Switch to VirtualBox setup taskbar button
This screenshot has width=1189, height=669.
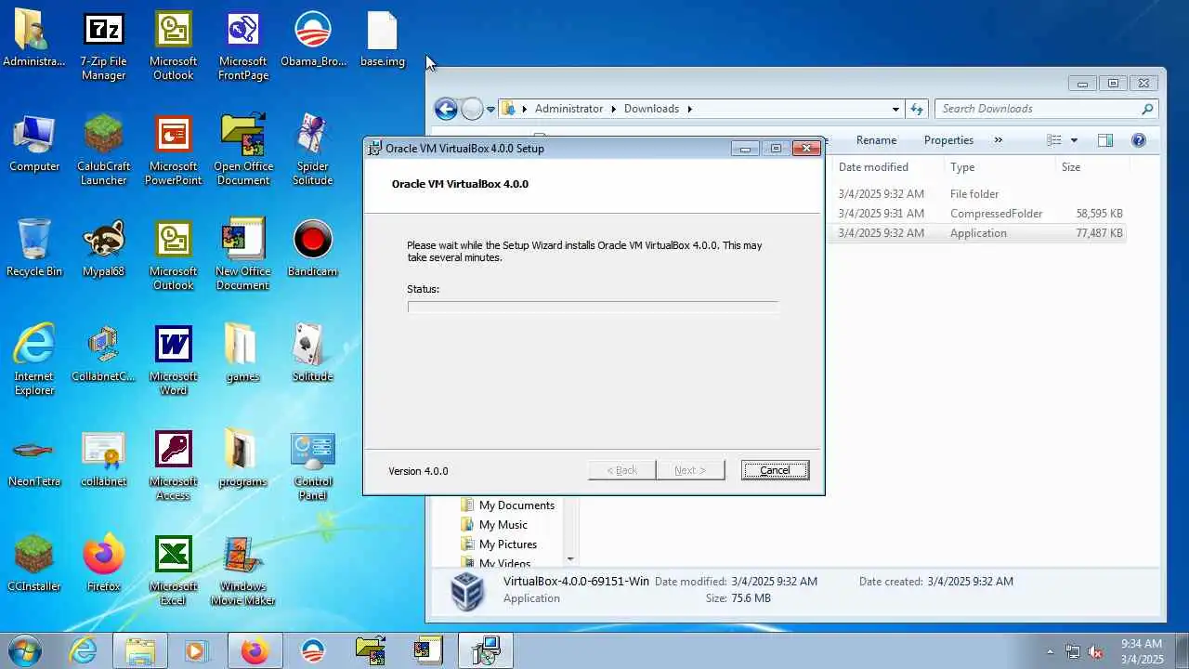click(x=486, y=650)
